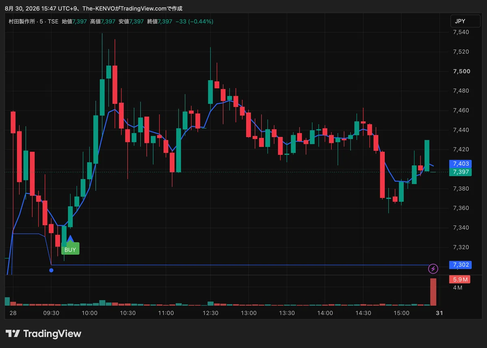
Task: Click the TradingView logo
Action: point(43,334)
